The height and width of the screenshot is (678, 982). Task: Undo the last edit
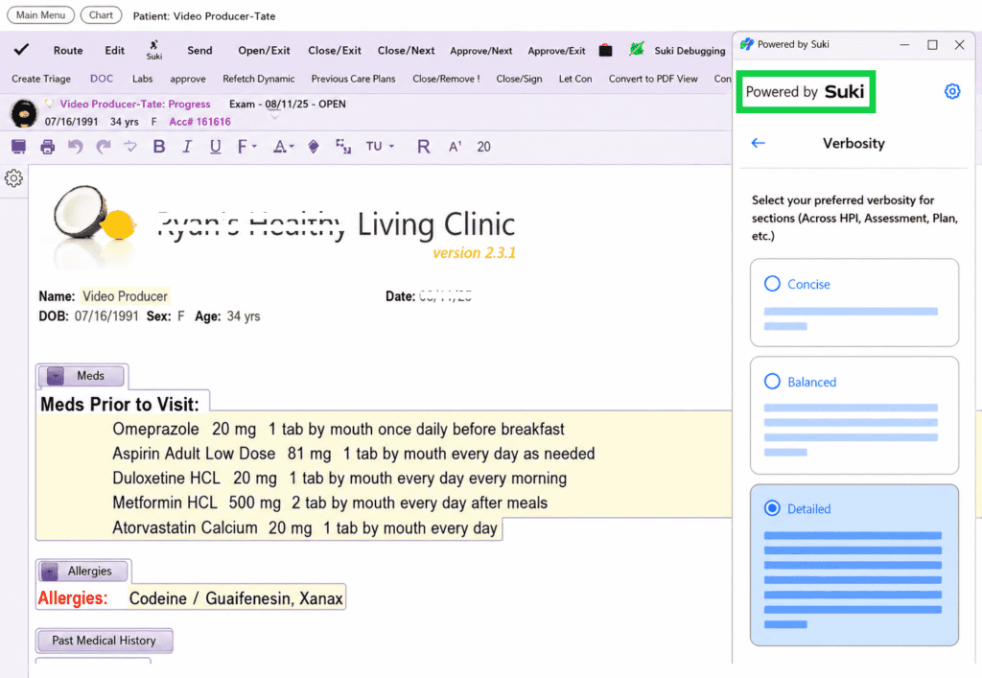pyautogui.click(x=75, y=147)
